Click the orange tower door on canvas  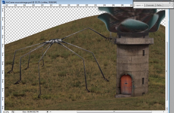click(126, 85)
